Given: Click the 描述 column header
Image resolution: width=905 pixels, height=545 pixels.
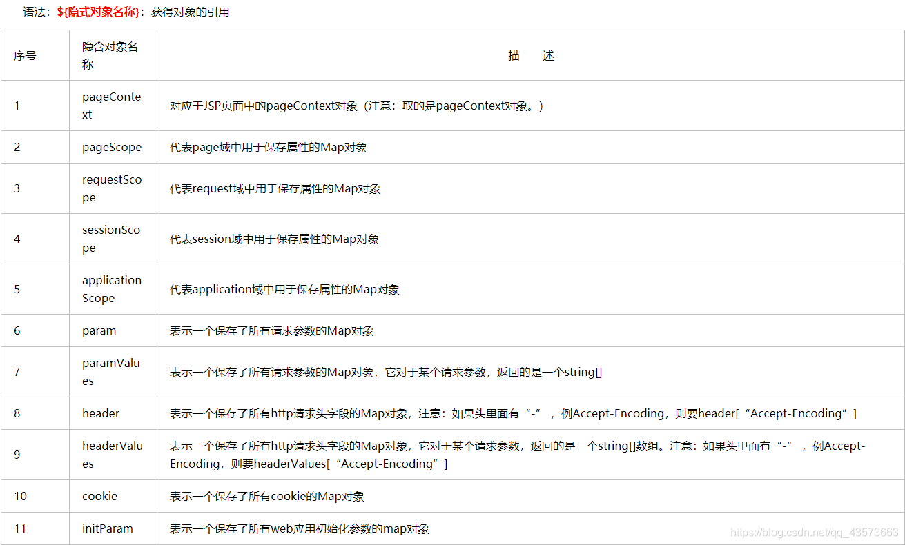Looking at the screenshot, I should (531, 56).
